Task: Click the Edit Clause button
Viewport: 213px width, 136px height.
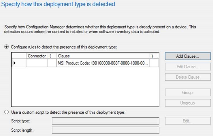Action: (188, 67)
